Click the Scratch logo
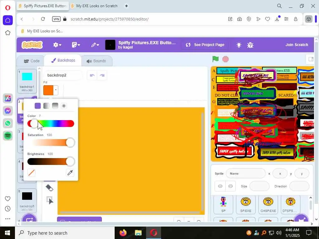319x239 pixels. [x=32, y=45]
